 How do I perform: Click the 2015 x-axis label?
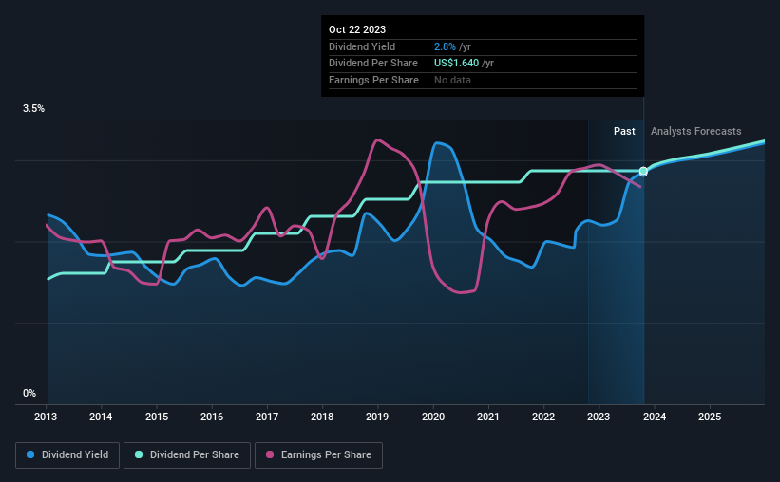(x=157, y=417)
